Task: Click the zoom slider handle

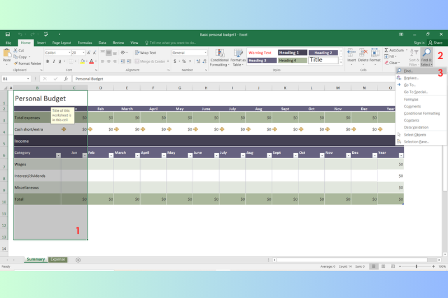Action: click(417, 266)
